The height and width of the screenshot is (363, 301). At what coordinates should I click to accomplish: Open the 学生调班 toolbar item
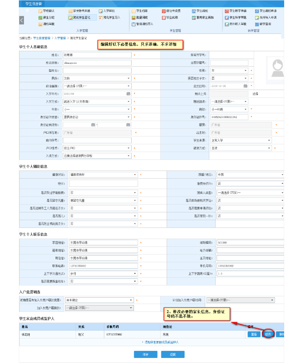(200, 11)
